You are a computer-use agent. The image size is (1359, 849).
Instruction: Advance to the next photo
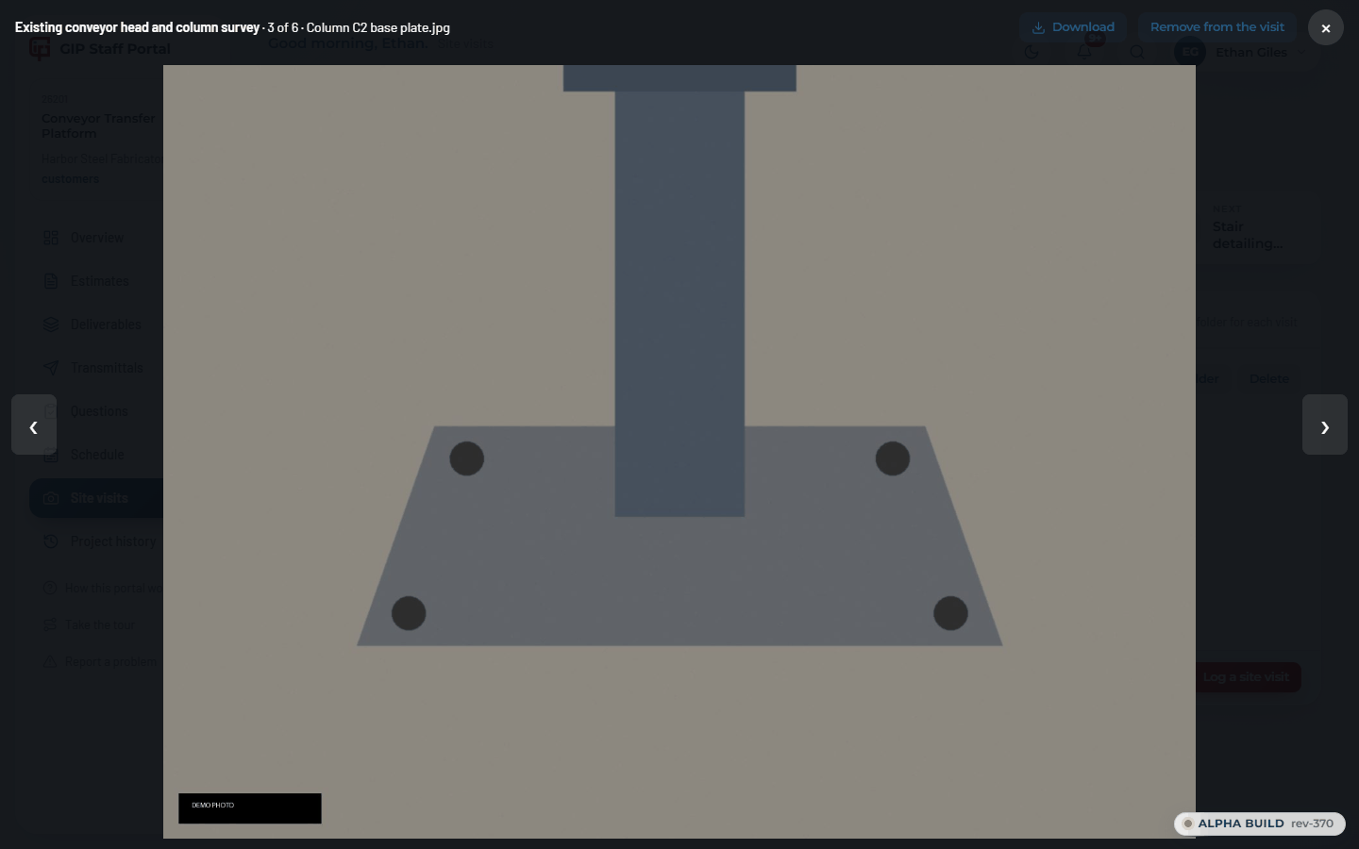1325,425
